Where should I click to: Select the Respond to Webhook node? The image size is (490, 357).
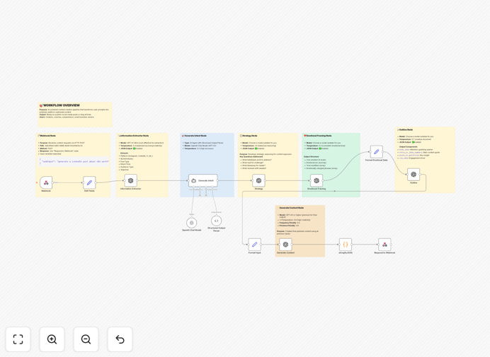tap(384, 245)
